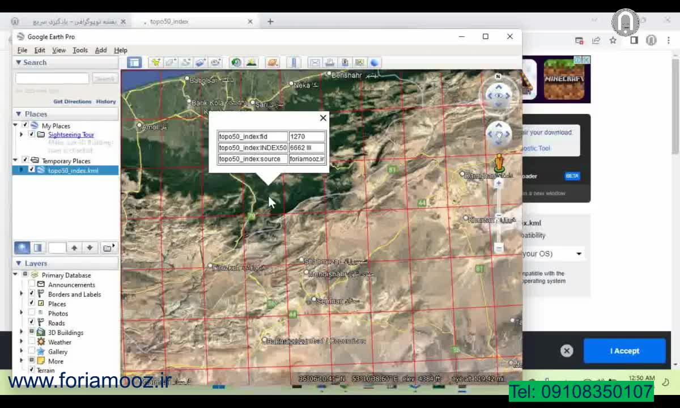The height and width of the screenshot is (408, 680).
Task: Collapse the Places panel header
Action: coord(19,114)
